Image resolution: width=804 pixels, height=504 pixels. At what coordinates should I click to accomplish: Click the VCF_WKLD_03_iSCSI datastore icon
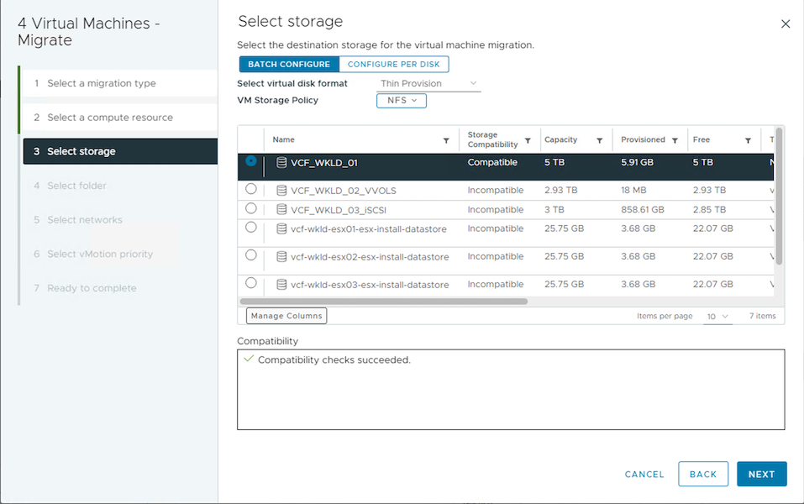281,210
